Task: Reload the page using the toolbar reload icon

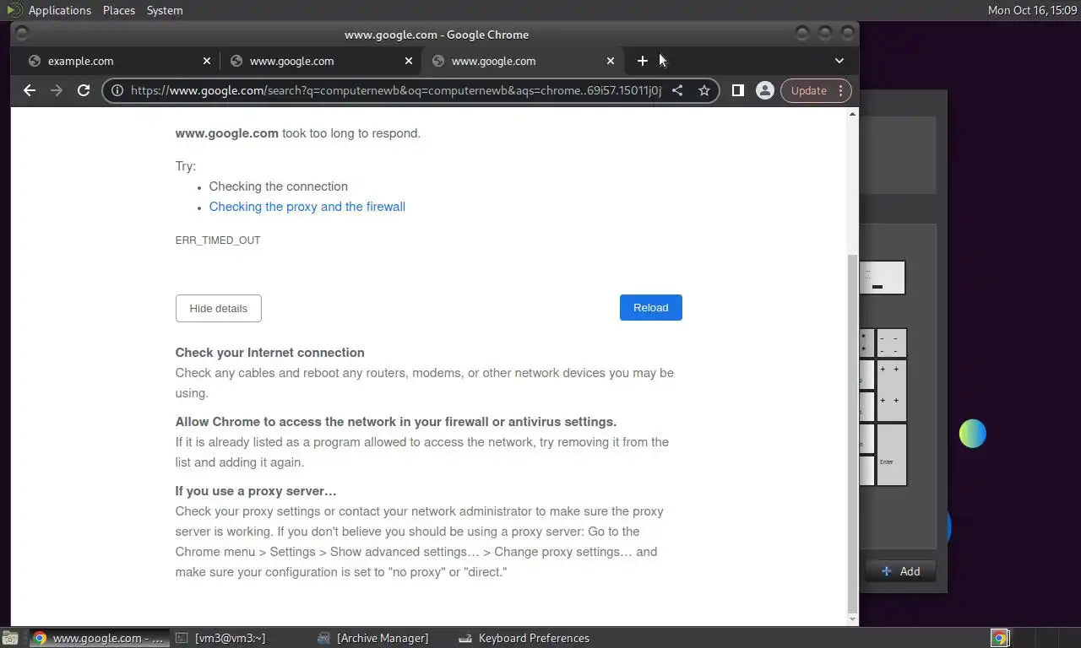Action: [x=84, y=90]
